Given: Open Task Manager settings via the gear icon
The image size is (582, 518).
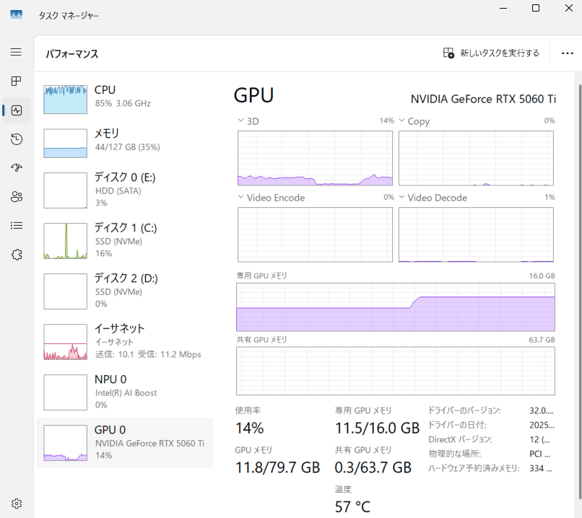Looking at the screenshot, I should pos(16,503).
